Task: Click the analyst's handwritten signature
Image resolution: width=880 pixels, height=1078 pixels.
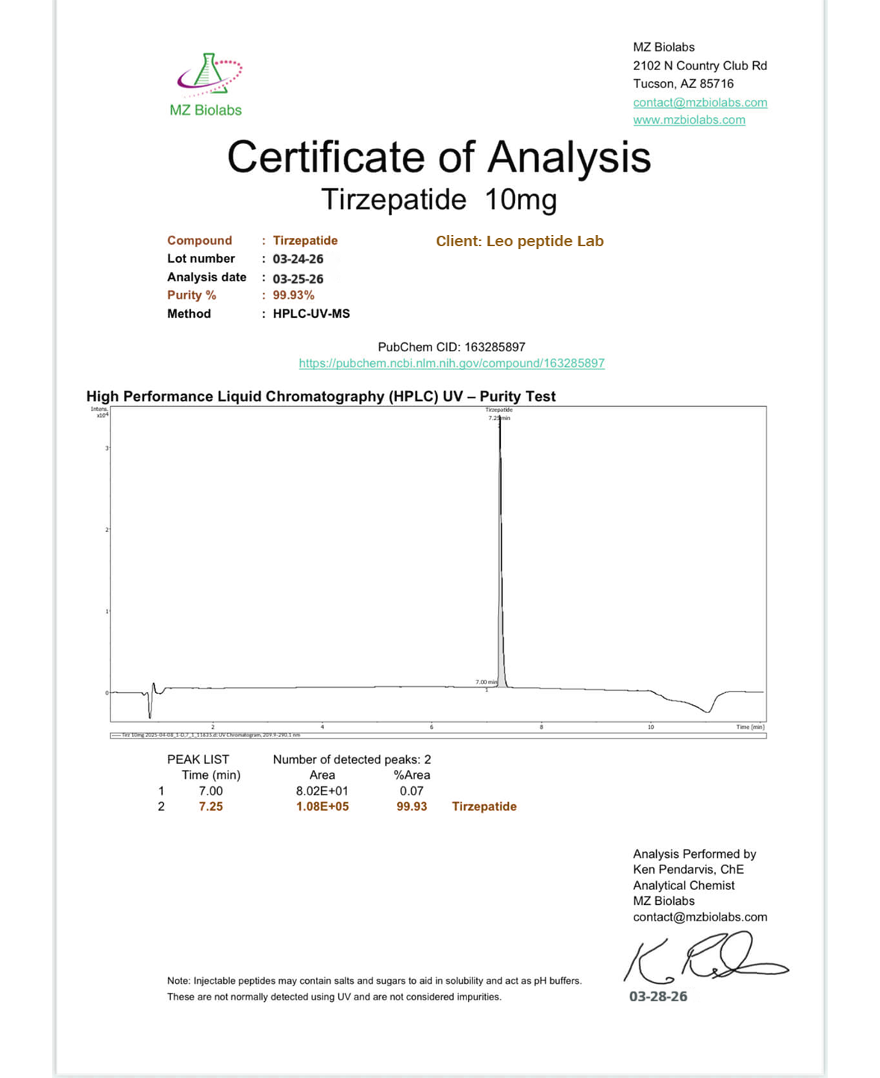Action: [706, 956]
